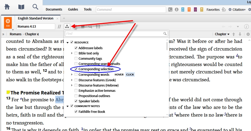Check Emphasize active lemmas
The height and width of the screenshot is (131, 251).
coord(76,90)
